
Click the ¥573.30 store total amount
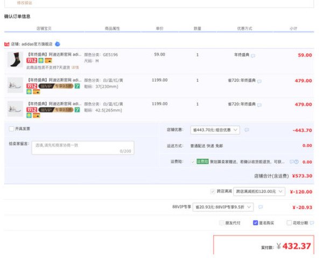click(302, 176)
